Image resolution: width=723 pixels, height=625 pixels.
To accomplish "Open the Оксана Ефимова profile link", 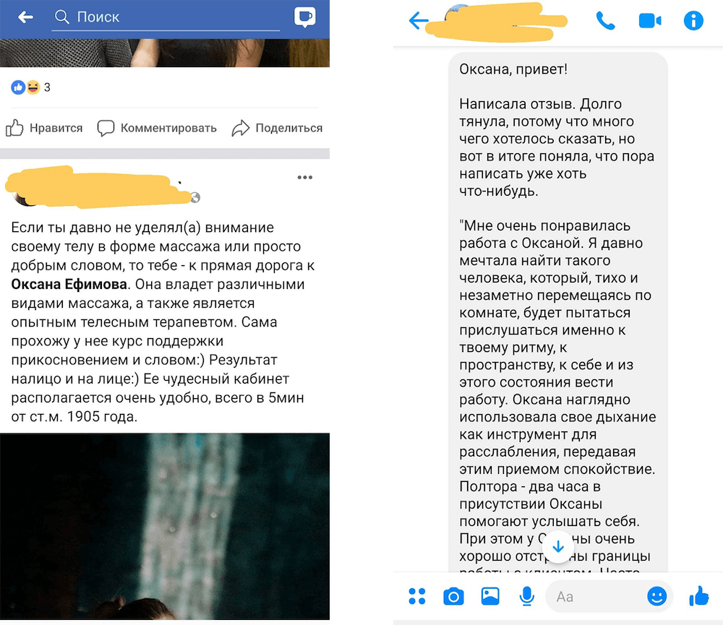I will [69, 285].
